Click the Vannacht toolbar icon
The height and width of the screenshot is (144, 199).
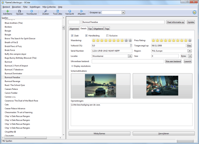(70, 11)
